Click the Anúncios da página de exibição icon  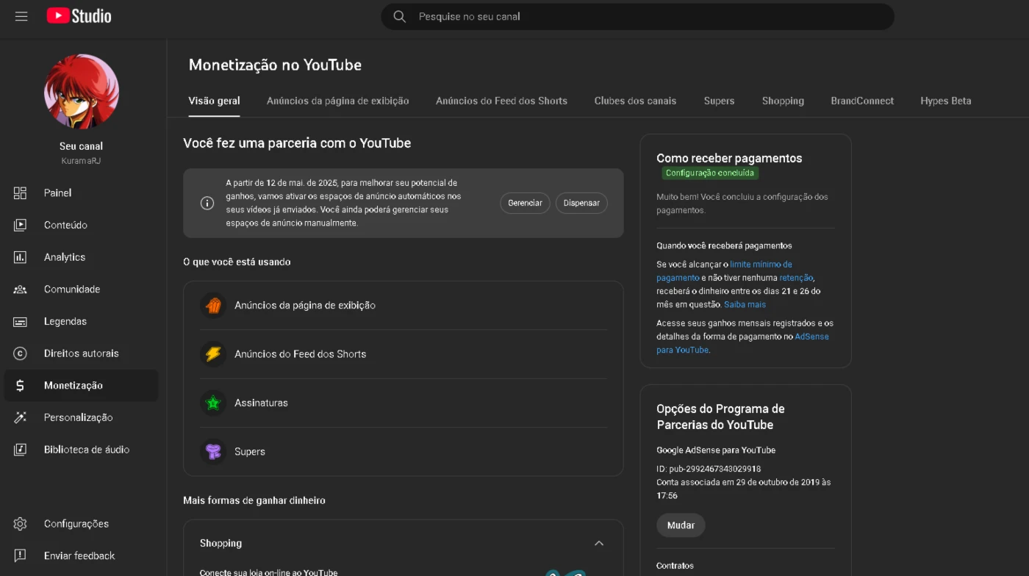click(x=213, y=305)
